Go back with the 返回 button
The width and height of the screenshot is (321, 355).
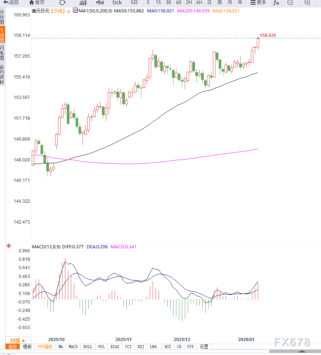click(x=11, y=3)
